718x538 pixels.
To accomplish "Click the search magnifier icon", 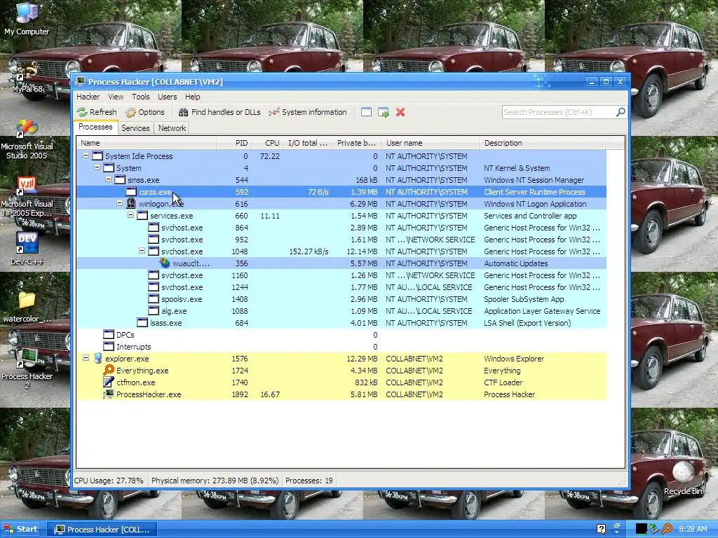I will [621, 112].
